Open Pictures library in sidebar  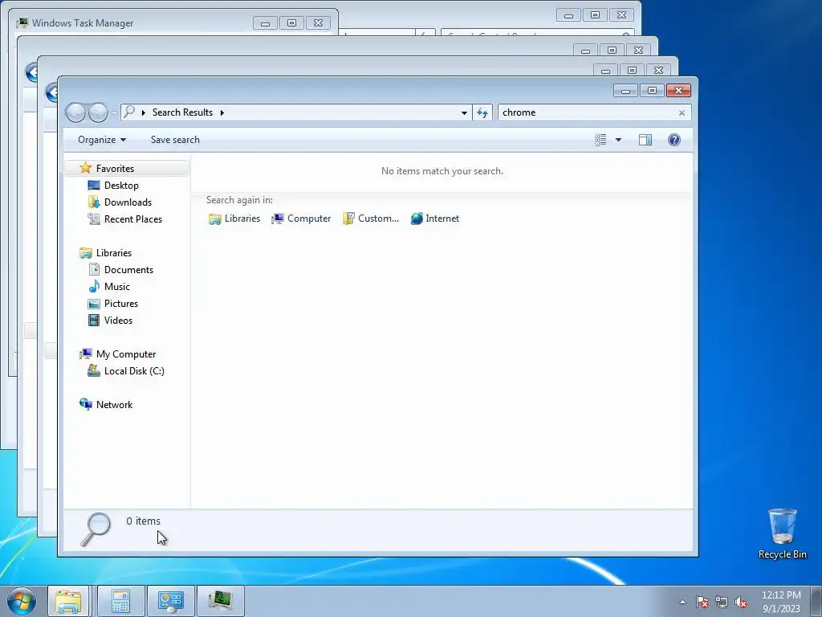[121, 303]
